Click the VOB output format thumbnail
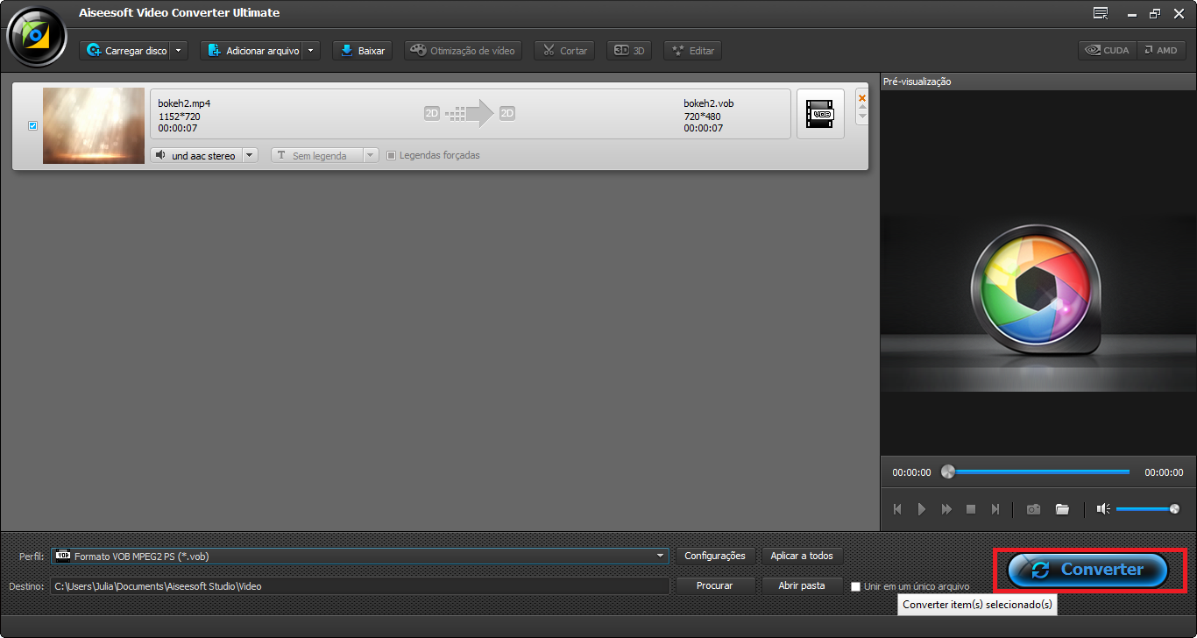Image resolution: width=1197 pixels, height=638 pixels. (x=819, y=113)
